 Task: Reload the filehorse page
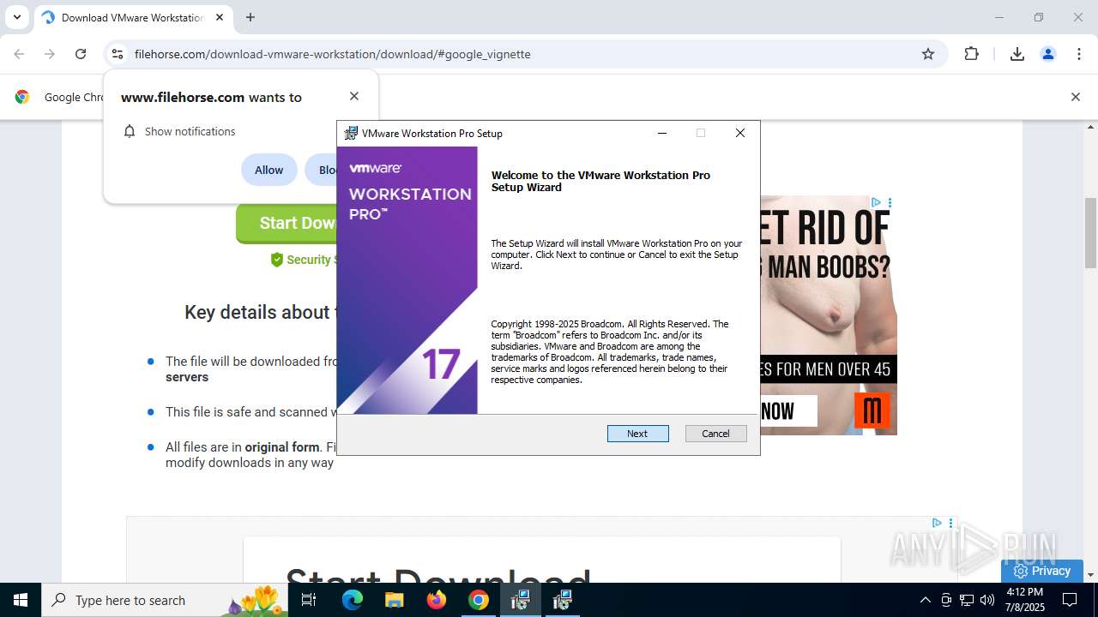click(x=81, y=54)
